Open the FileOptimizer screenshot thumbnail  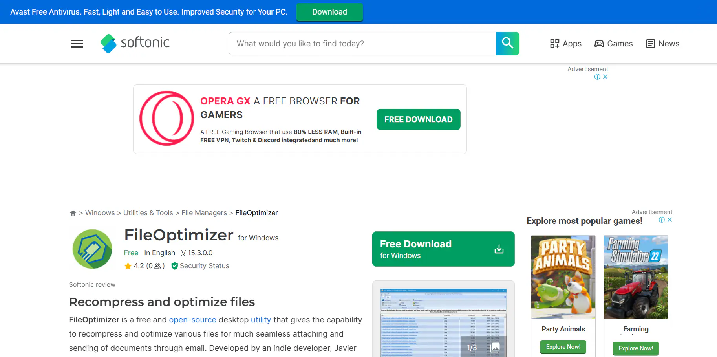point(443,322)
